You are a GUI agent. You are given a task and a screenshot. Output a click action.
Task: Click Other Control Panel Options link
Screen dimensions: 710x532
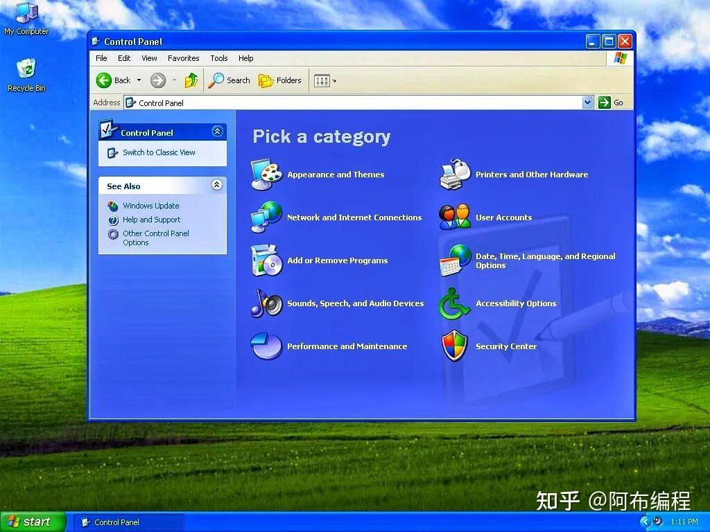click(x=156, y=238)
